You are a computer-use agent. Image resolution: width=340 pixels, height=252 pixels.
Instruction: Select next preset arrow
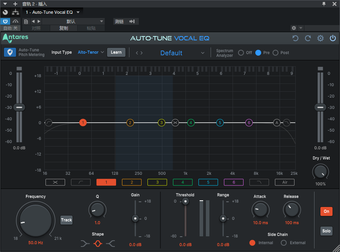point(142,53)
